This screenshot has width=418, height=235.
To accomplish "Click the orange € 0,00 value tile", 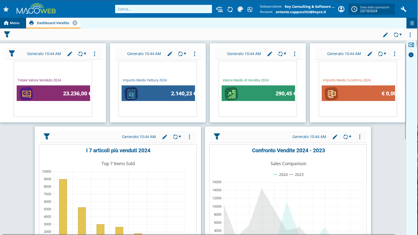I will click(358, 93).
